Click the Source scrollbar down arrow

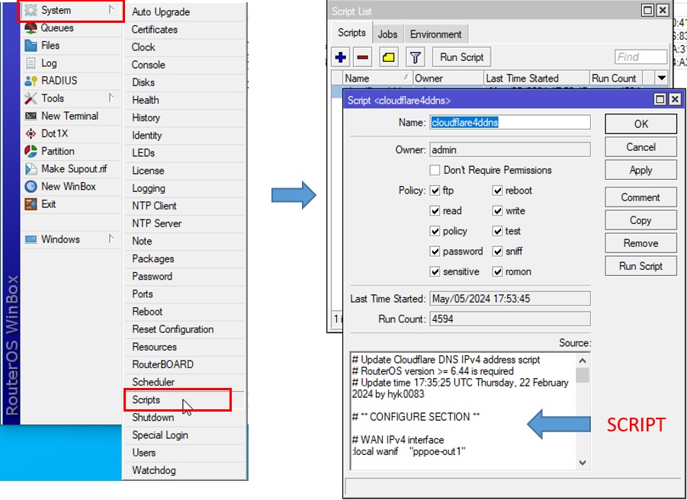point(583,463)
